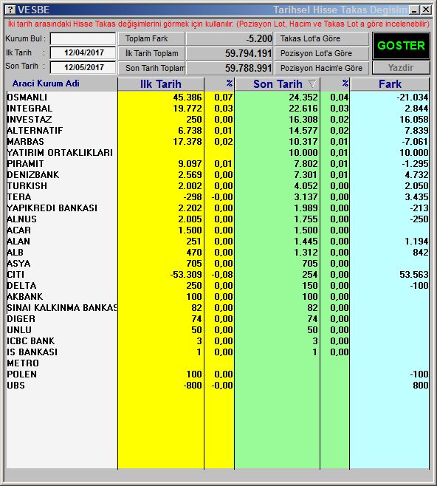The image size is (437, 486).
Task: Select the OSMANLI row
Action: coord(218,97)
